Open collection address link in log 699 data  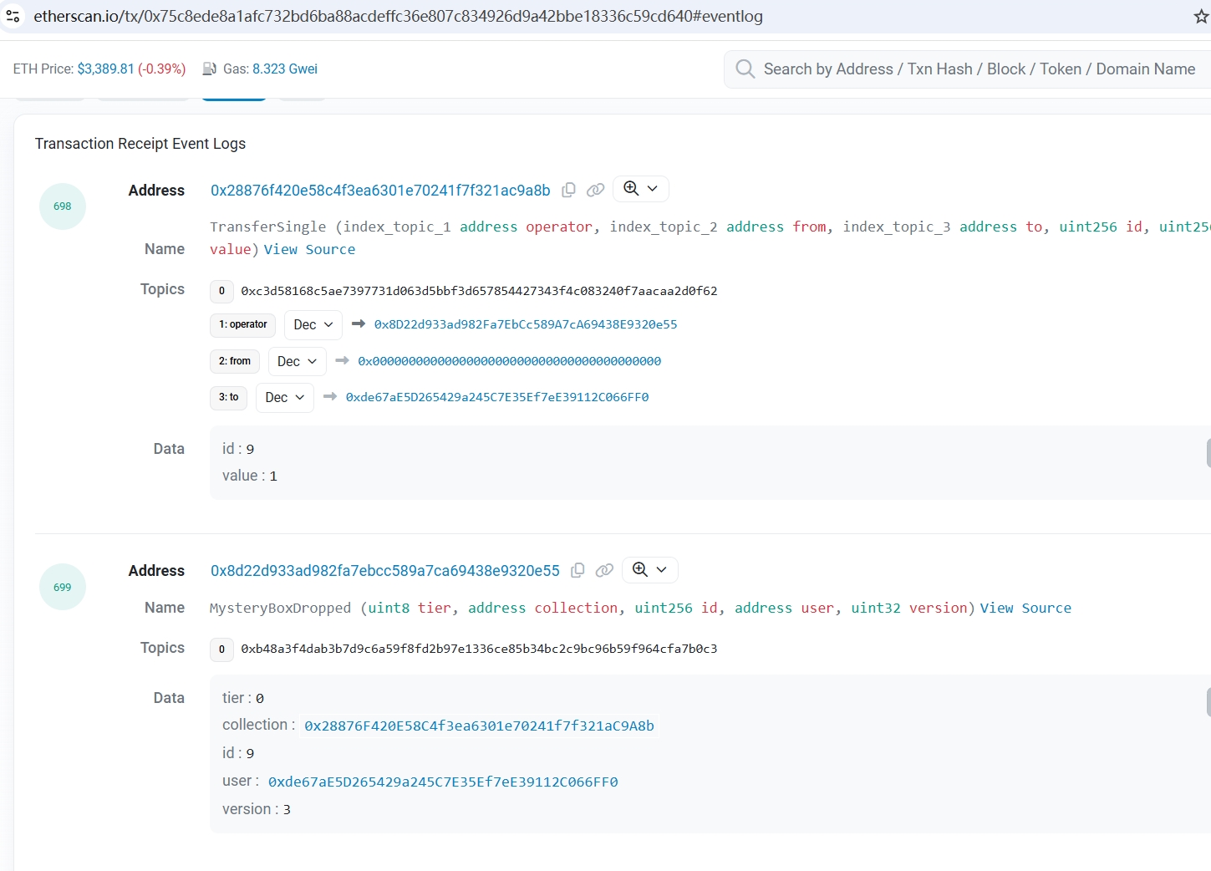point(479,726)
